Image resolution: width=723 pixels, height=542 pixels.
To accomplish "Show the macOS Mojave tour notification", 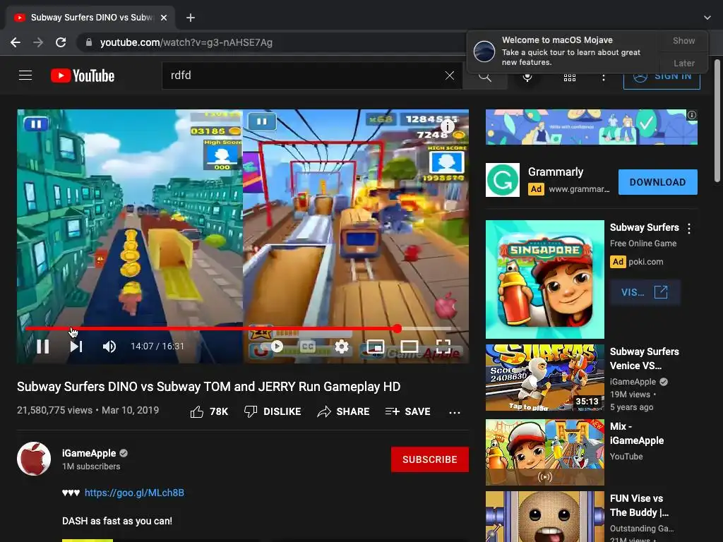I will click(683, 40).
